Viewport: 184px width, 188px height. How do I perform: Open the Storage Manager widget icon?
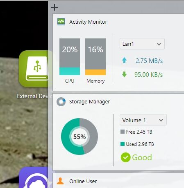pyautogui.click(x=61, y=102)
